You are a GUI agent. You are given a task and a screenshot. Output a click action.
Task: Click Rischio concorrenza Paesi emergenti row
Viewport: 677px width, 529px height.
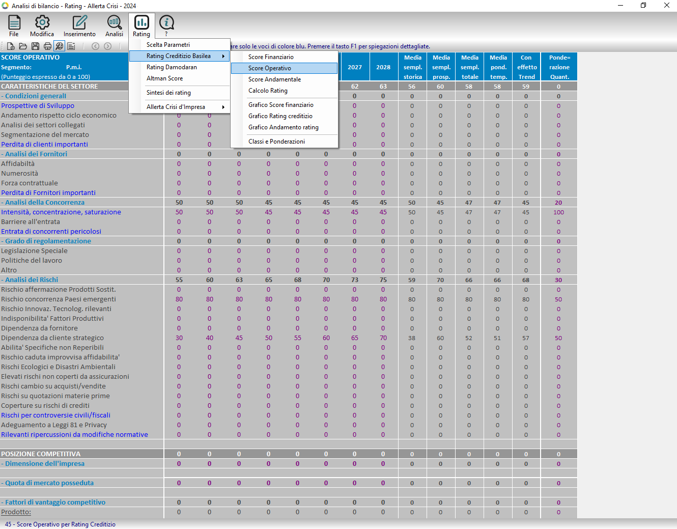pyautogui.click(x=59, y=299)
